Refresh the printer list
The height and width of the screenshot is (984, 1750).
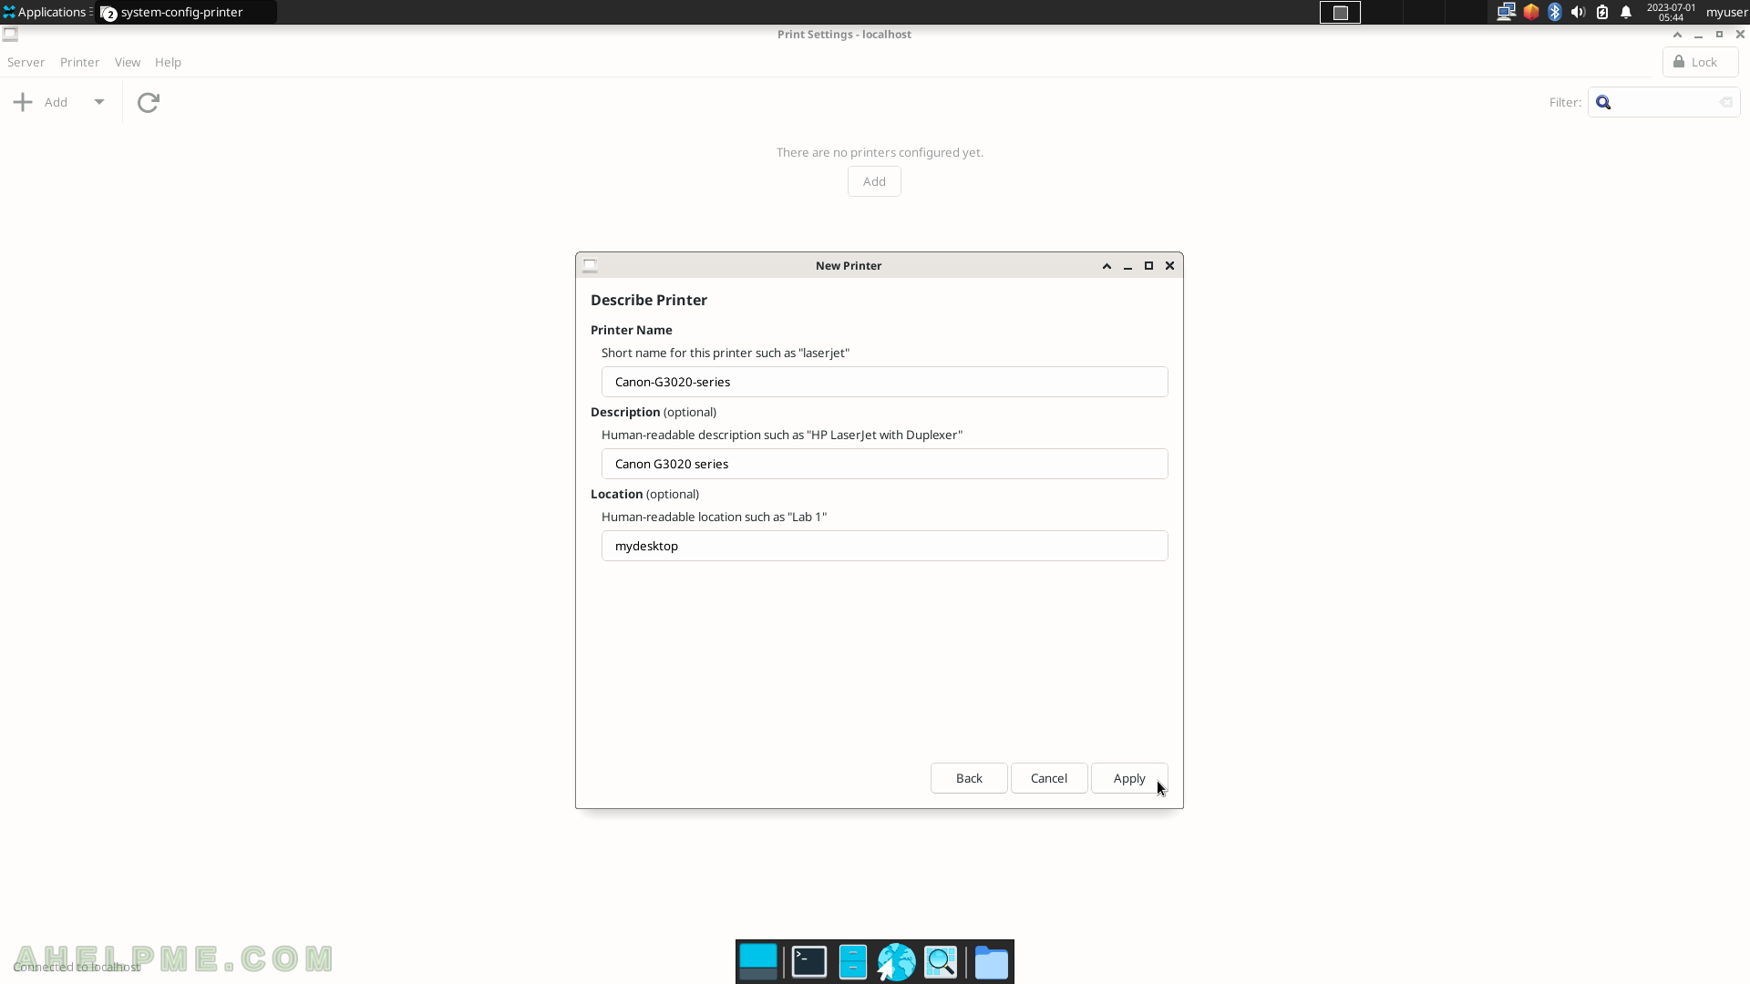click(149, 102)
